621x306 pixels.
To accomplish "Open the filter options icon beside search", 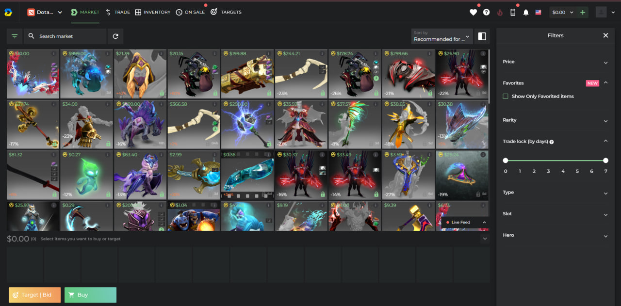I will click(15, 36).
